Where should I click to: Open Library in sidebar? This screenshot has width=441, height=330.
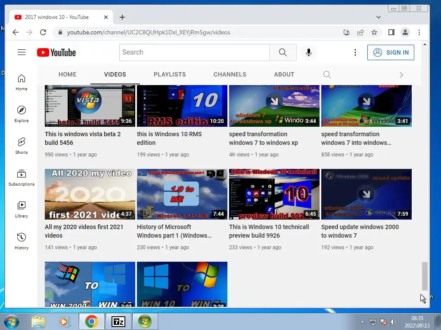pos(22,210)
